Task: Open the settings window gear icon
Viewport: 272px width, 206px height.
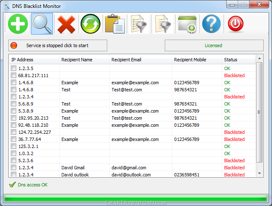Action: point(187,24)
